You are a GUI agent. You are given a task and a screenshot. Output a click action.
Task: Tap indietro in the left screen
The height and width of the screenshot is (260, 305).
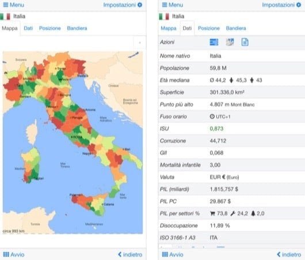tap(130, 254)
